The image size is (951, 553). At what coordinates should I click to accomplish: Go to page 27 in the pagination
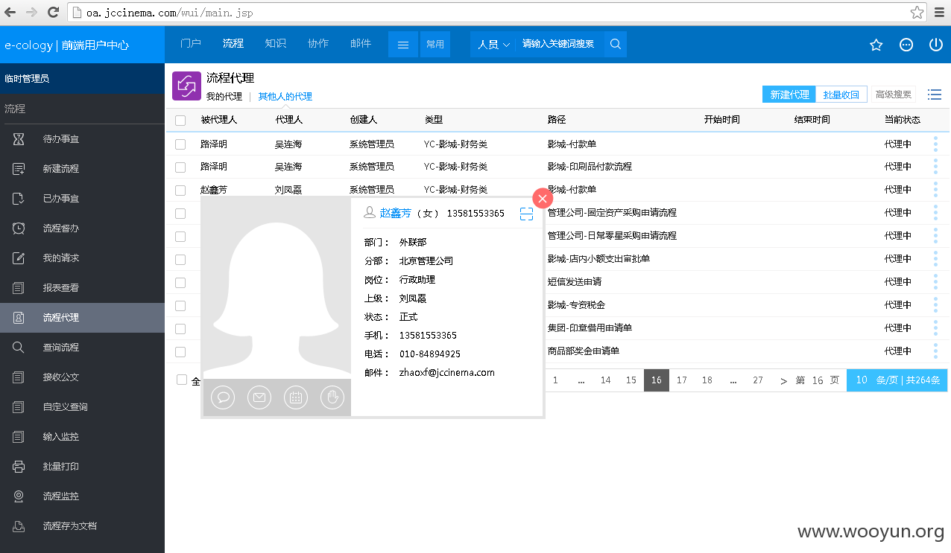pos(758,380)
